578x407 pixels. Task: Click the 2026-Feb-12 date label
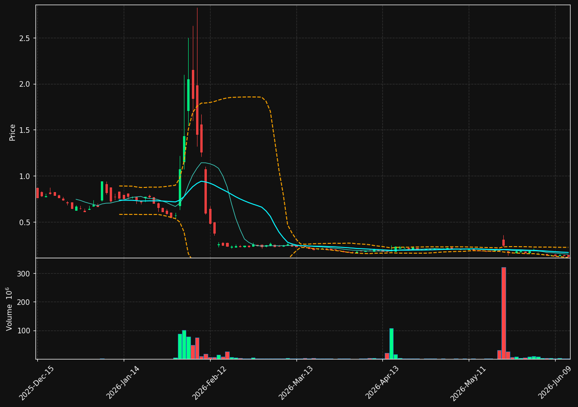[209, 383]
